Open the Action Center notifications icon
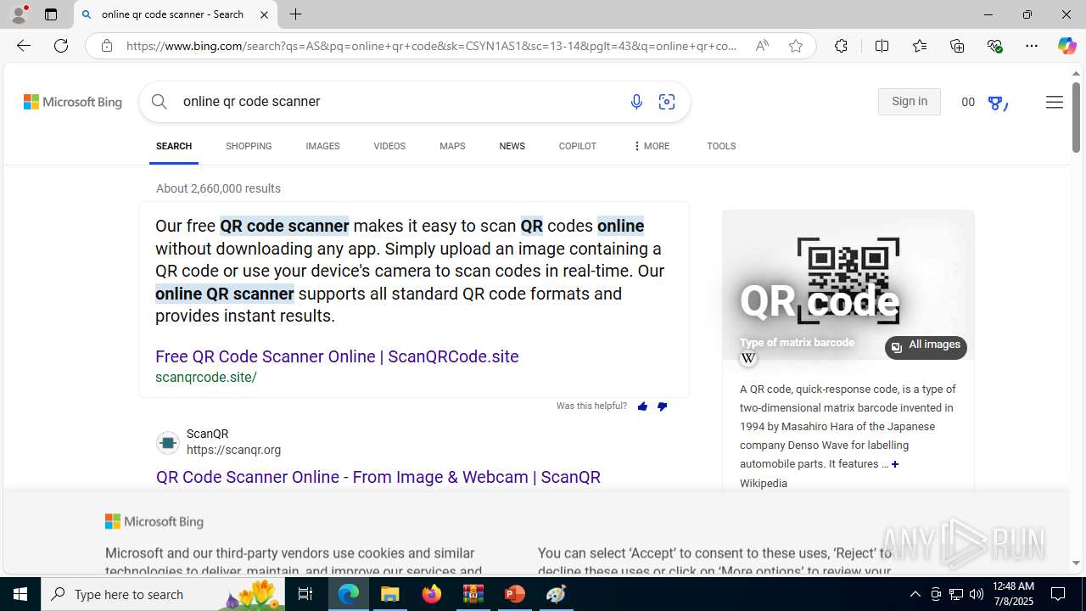1086x611 pixels. pyautogui.click(x=1058, y=594)
